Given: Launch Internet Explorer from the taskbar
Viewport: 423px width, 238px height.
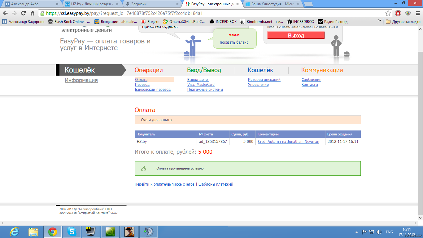Looking at the screenshot, I should 14,232.
